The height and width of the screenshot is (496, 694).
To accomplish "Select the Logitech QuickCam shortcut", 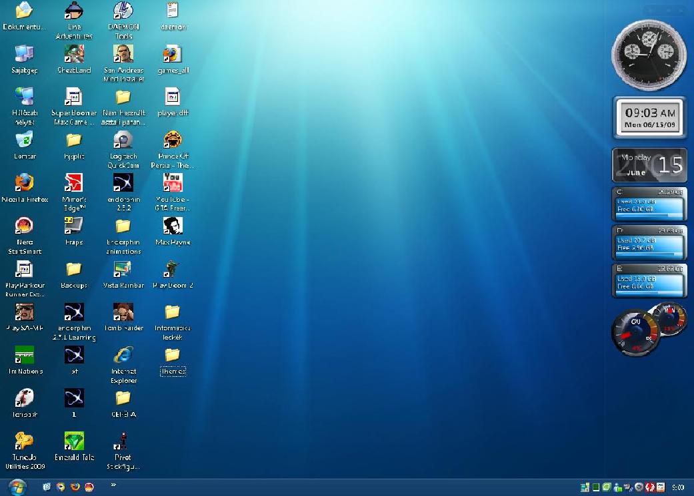I will tap(123, 140).
